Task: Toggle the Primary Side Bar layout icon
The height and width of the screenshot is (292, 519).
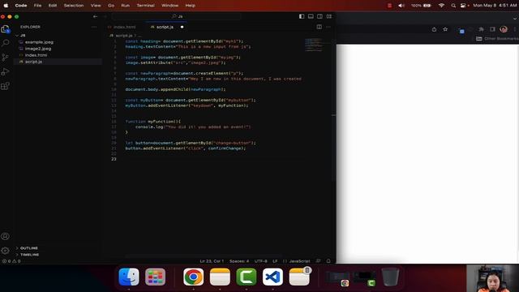Action: [302, 16]
